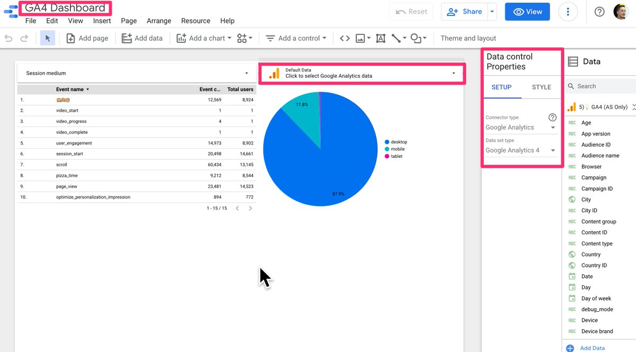The width and height of the screenshot is (636, 352).
Task: Click the help question mark icon in header
Action: point(599,12)
